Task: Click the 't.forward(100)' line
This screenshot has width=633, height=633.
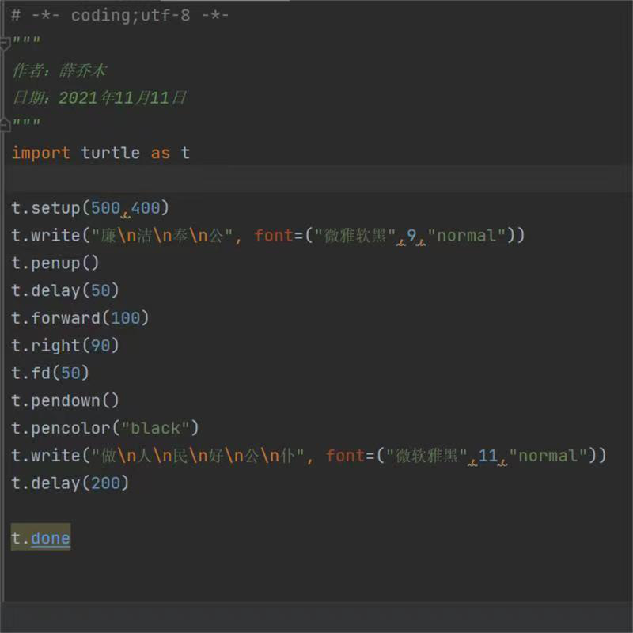Action: pos(80,318)
